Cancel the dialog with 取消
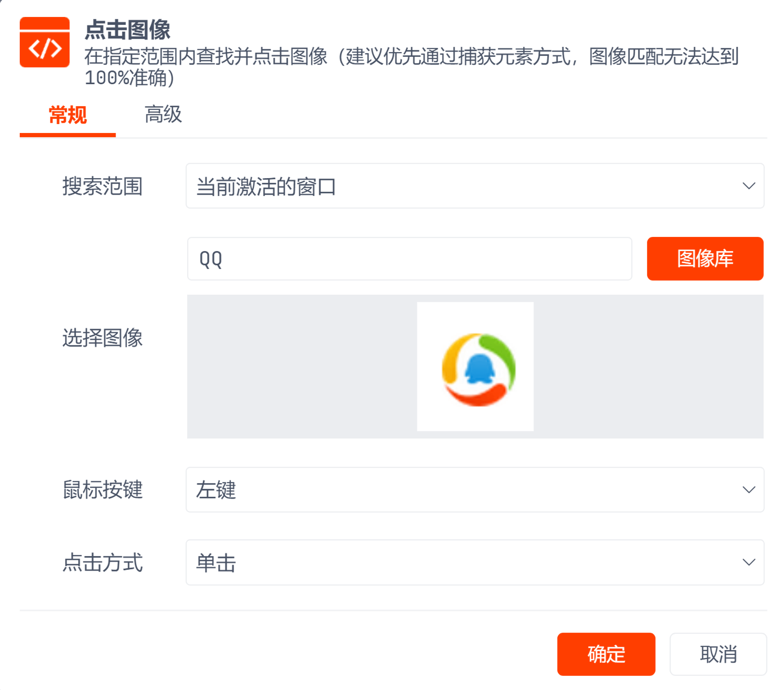Viewport: 783px width, 690px height. [x=718, y=654]
